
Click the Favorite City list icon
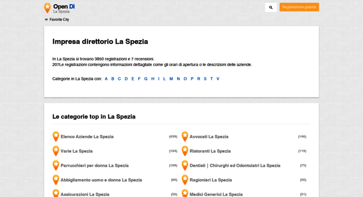[x=46, y=20]
